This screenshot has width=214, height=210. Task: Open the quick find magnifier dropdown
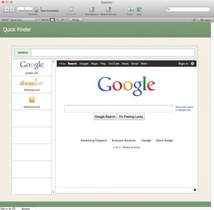click(168, 9)
